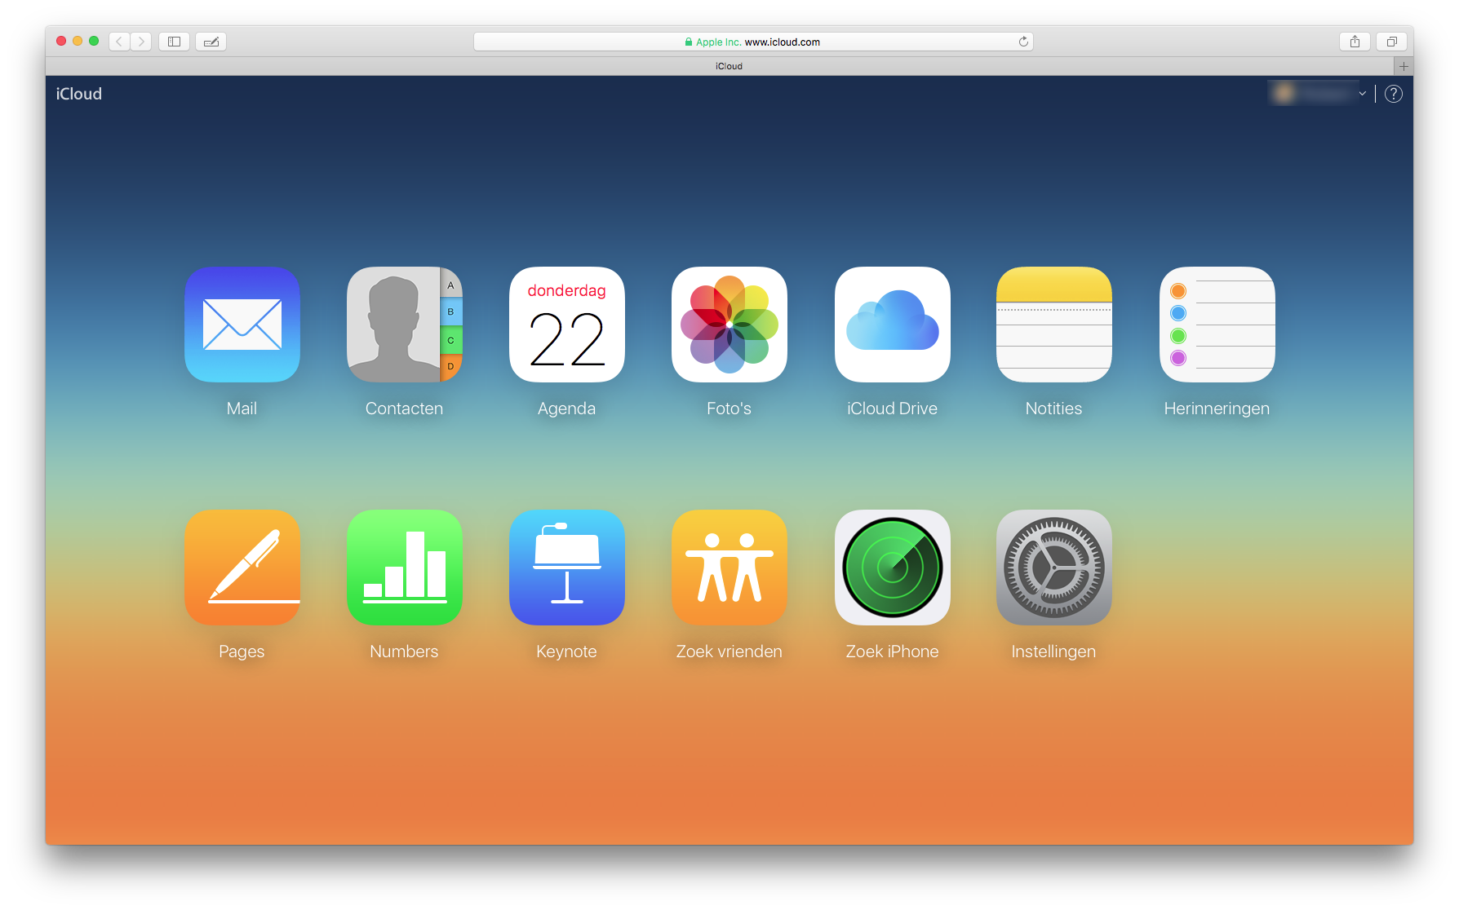The width and height of the screenshot is (1459, 910).
Task: Open the Zoek vrienden icon
Action: (x=729, y=568)
